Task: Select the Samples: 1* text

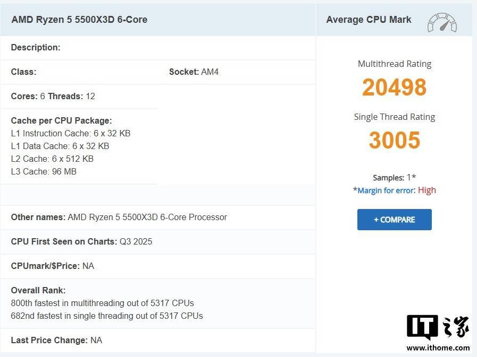Action: (x=394, y=178)
